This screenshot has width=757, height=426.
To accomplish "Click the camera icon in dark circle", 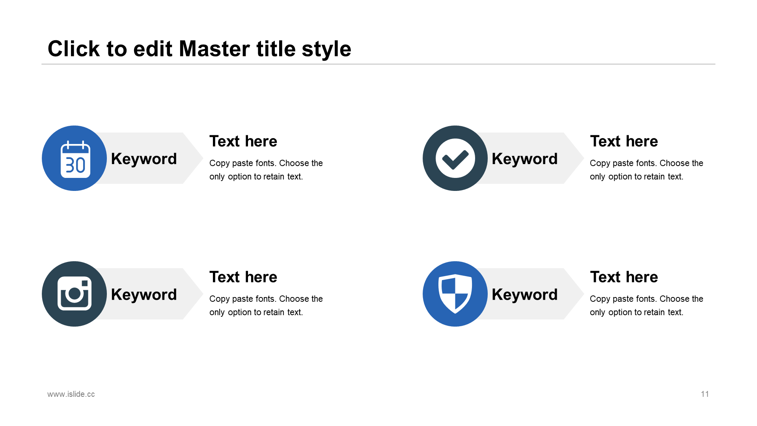I will click(x=75, y=294).
